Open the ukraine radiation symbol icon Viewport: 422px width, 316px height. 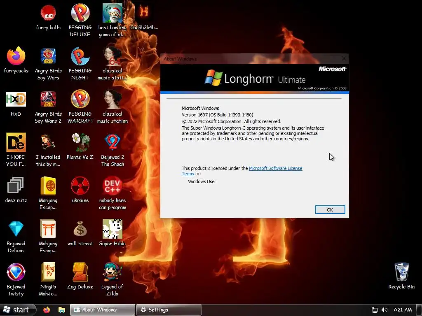point(80,190)
